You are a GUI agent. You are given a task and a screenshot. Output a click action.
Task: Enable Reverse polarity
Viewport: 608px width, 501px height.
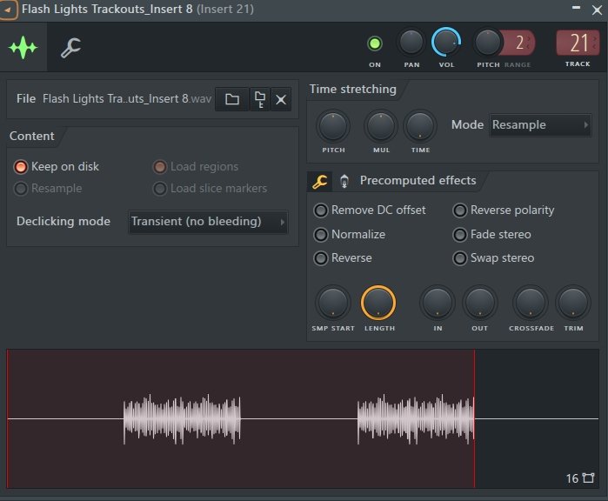pos(504,210)
